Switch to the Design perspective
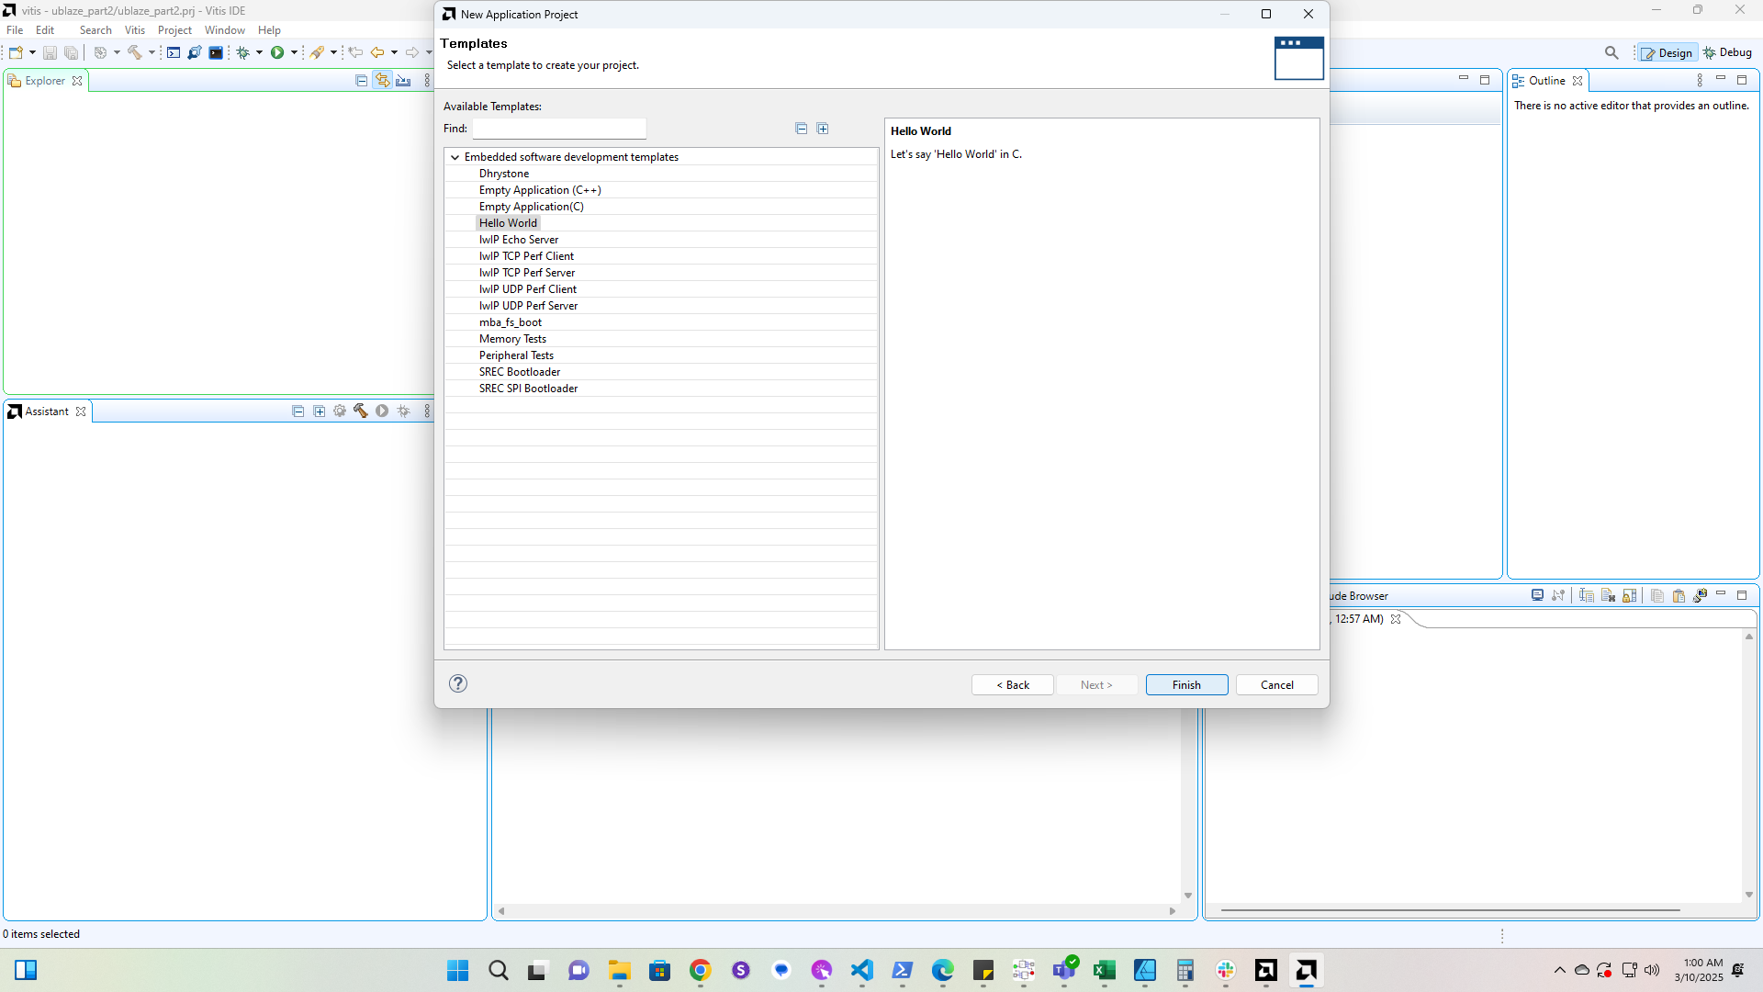The height and width of the screenshot is (992, 1763). [1667, 53]
